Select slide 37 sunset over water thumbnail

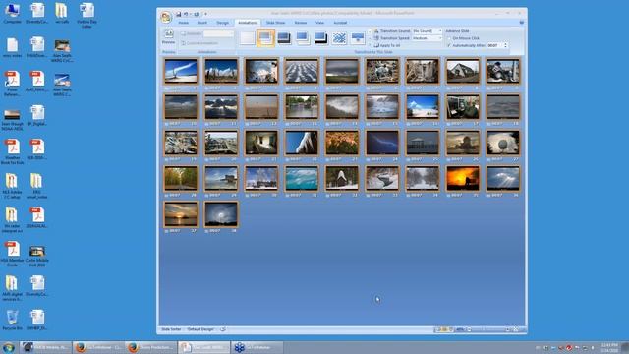point(181,214)
